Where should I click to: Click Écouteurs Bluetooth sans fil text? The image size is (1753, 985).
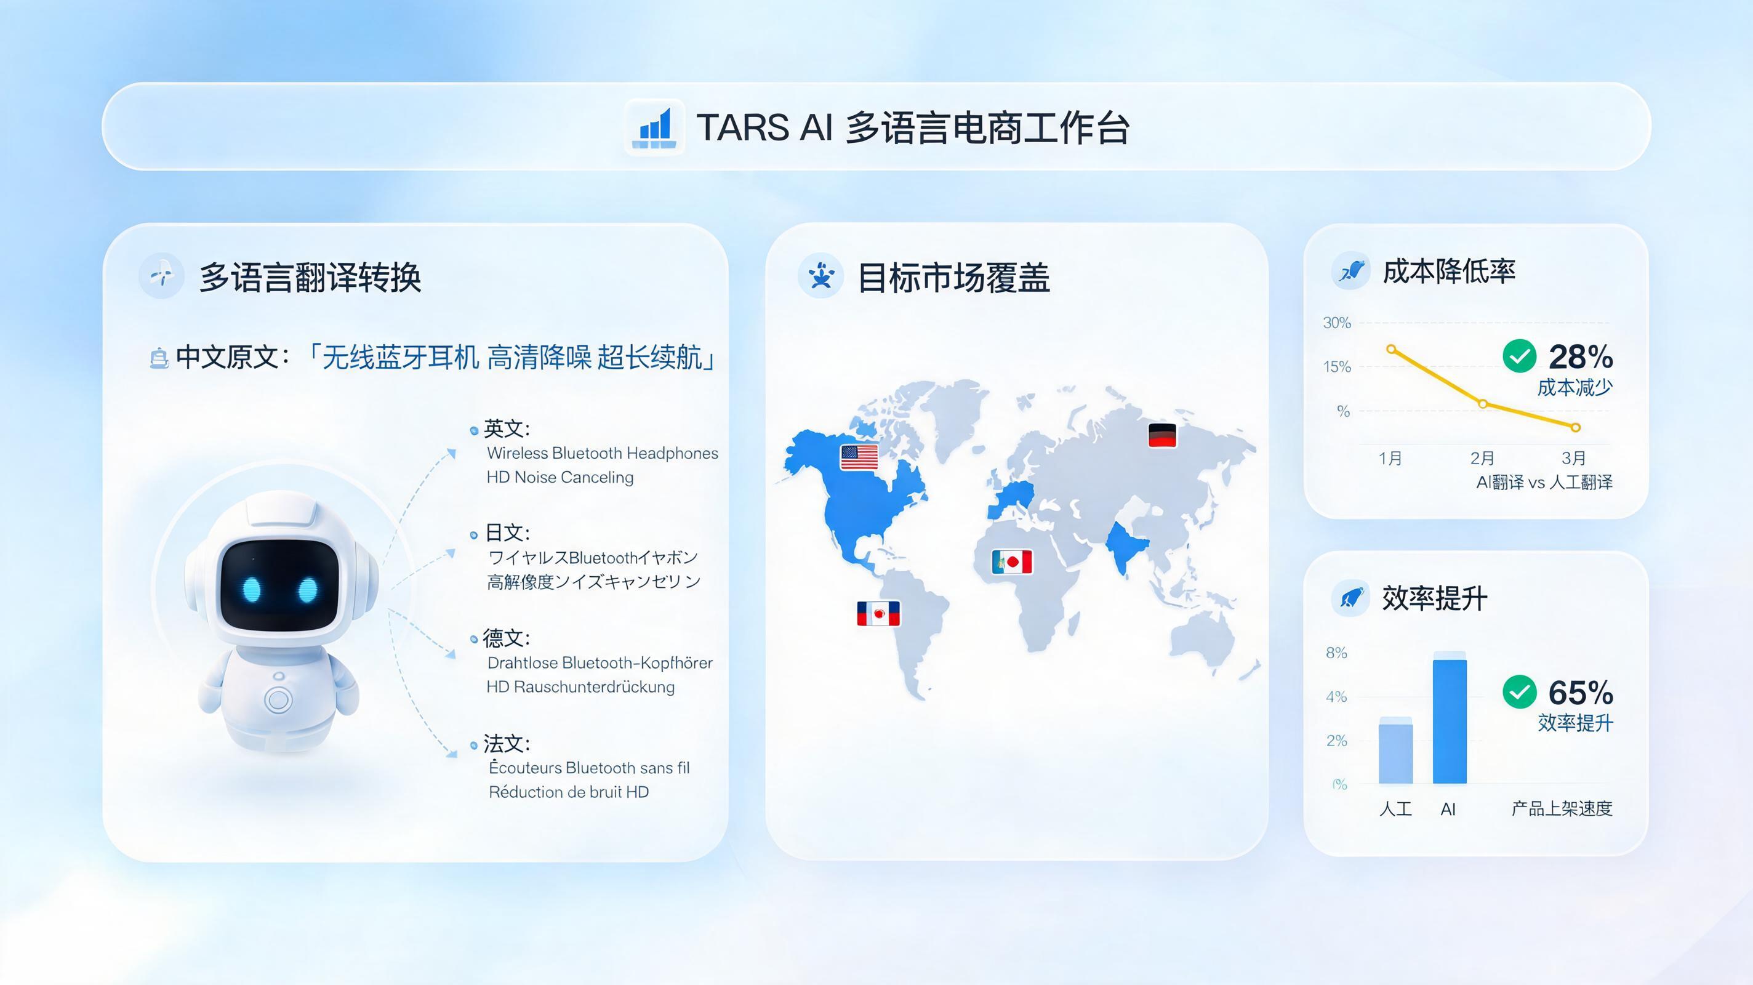[x=589, y=767]
